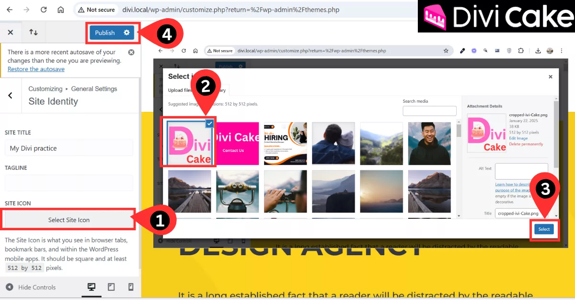The width and height of the screenshot is (575, 301).
Task: Click the Delete permanently link
Action: click(526, 144)
